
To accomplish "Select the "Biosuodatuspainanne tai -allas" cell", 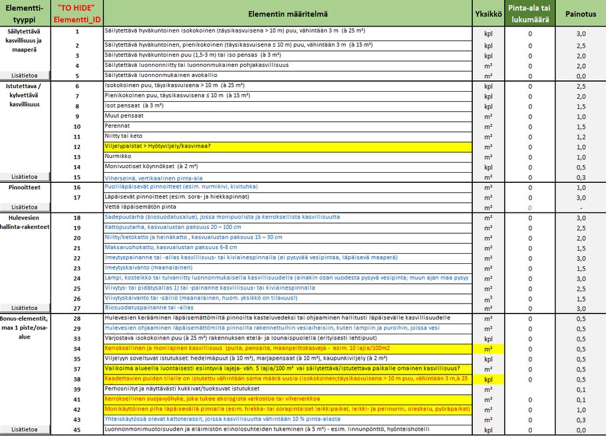I will coord(288,308).
